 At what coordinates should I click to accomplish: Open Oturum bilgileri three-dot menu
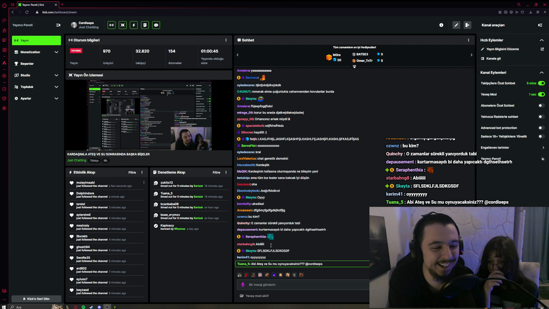(x=226, y=40)
